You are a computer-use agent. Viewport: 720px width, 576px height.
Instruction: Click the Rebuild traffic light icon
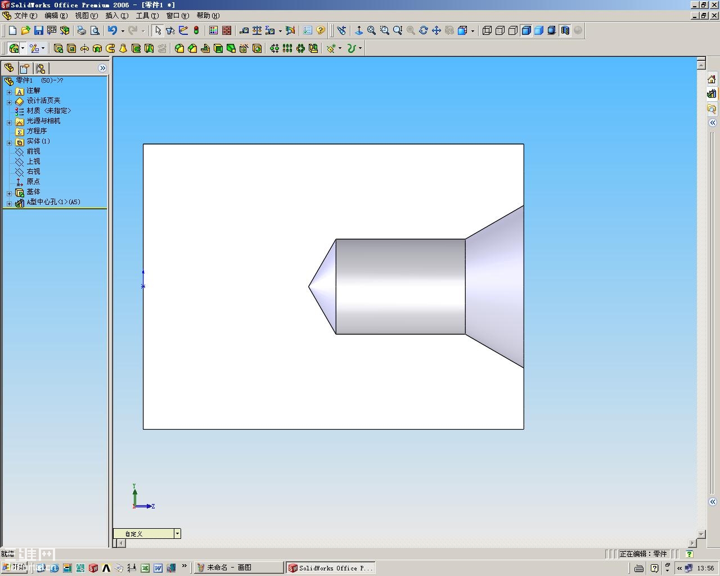[196, 30]
